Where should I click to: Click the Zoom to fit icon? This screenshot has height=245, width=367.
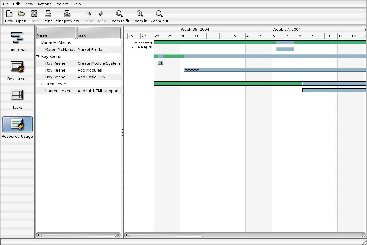(x=119, y=14)
